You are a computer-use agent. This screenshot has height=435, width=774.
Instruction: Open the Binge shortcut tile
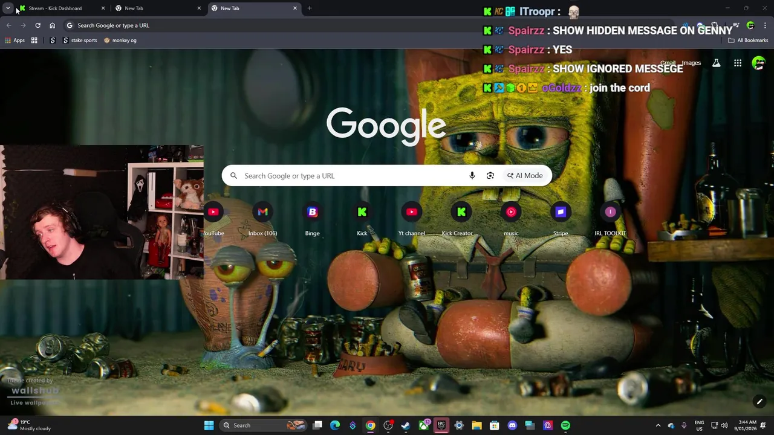pos(312,219)
